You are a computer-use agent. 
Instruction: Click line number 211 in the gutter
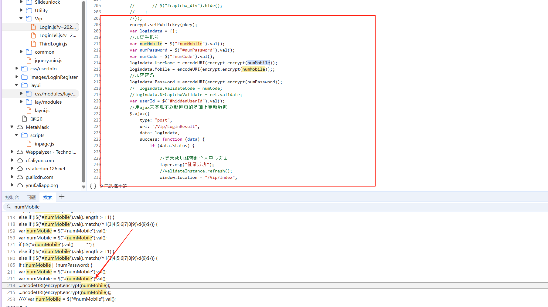(97, 44)
